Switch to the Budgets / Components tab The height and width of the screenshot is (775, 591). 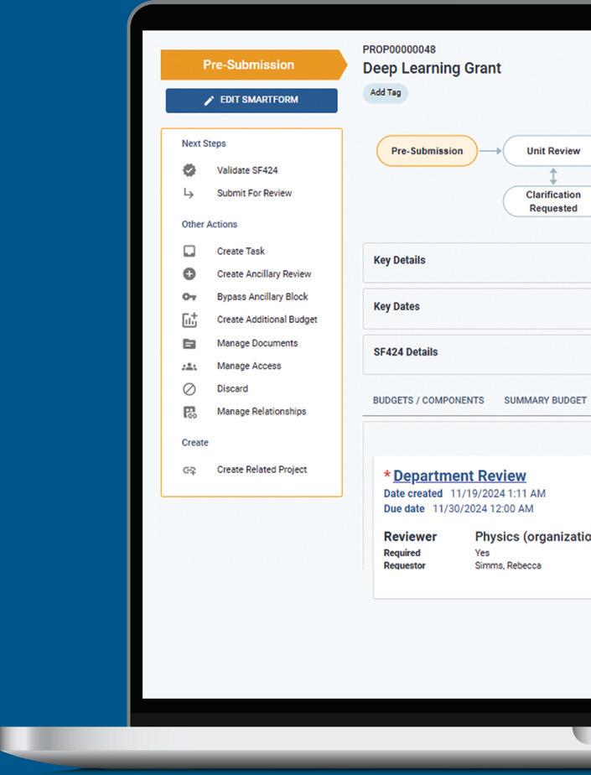tap(428, 400)
